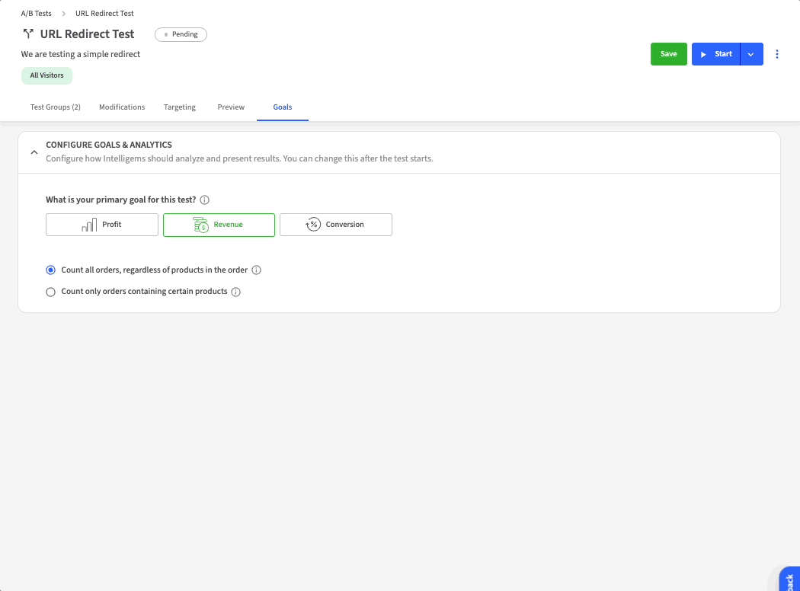Screen dimensions: 800x591
Task: Go to the Targeting tab
Action: pyautogui.click(x=180, y=107)
